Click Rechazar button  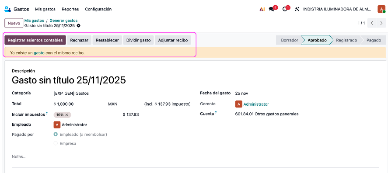[79, 40]
